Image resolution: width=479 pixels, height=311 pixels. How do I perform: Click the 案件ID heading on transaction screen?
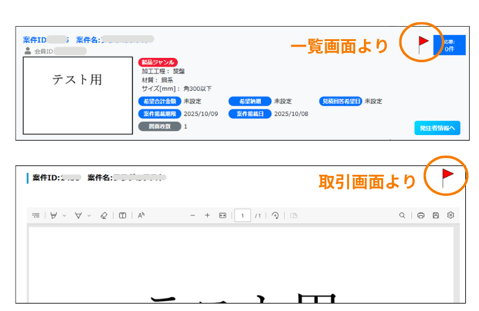[57, 177]
